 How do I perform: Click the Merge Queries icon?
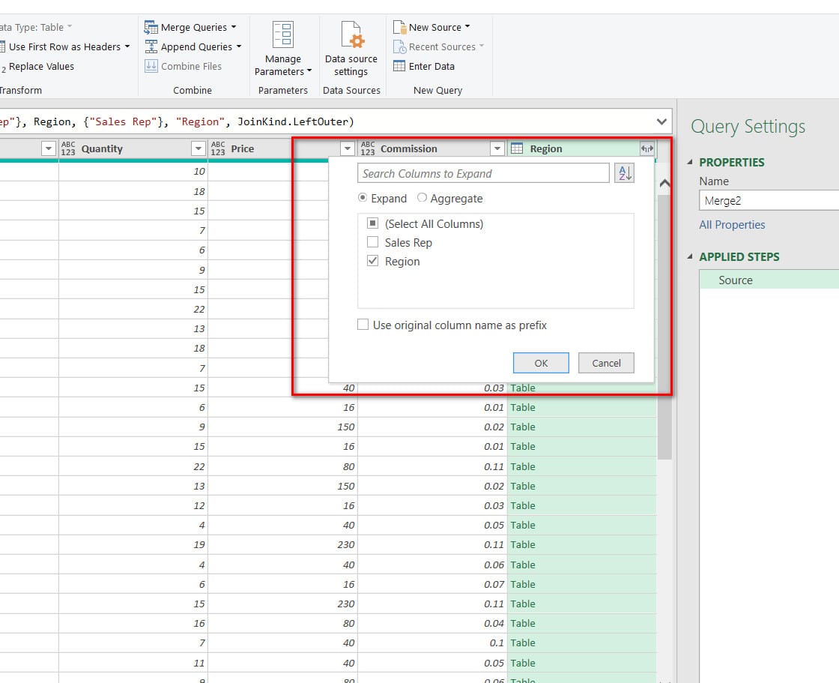[151, 27]
